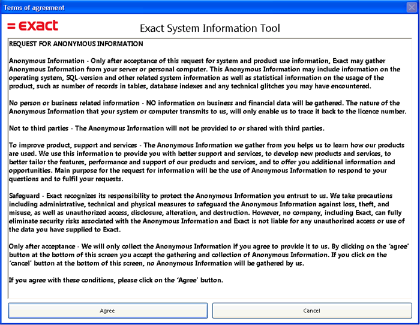420x325 pixels.
Task: Click the line starting "'cancel' button at the bottom"
Action: coord(157,263)
